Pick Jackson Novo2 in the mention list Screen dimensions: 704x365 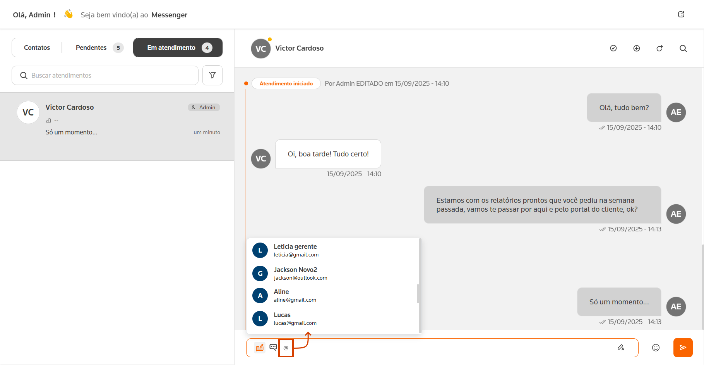[296, 273]
